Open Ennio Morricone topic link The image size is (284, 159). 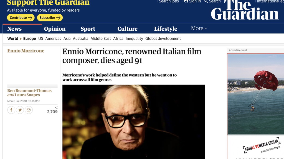point(26,51)
